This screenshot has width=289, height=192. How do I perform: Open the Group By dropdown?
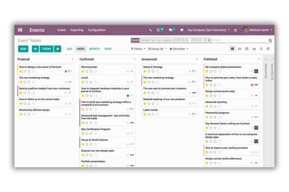[157, 49]
